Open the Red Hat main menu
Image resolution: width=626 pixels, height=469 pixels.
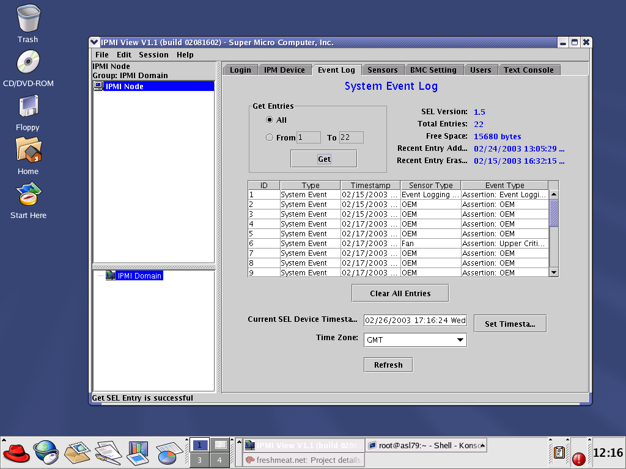(16, 453)
